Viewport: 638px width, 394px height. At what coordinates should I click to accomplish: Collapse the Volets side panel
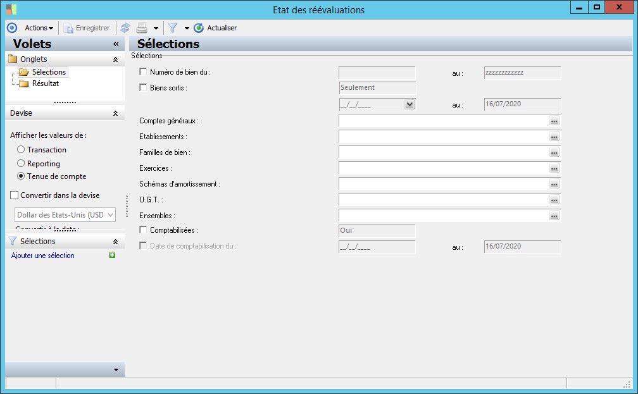point(116,44)
